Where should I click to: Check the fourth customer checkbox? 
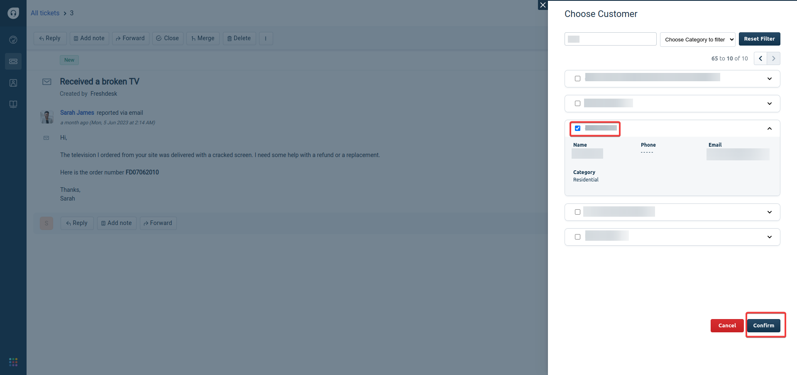[577, 212]
